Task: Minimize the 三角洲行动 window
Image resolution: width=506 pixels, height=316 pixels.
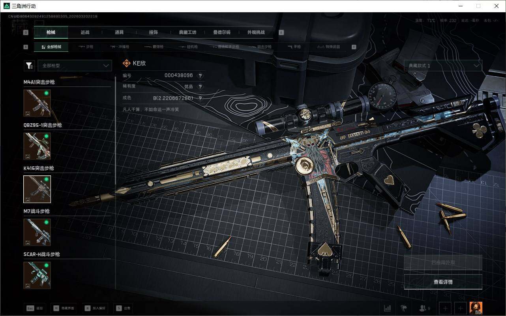Action: coord(460,6)
